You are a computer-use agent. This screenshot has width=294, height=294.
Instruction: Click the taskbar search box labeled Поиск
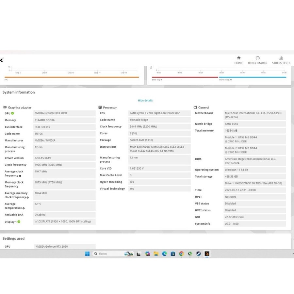[x=113, y=254]
